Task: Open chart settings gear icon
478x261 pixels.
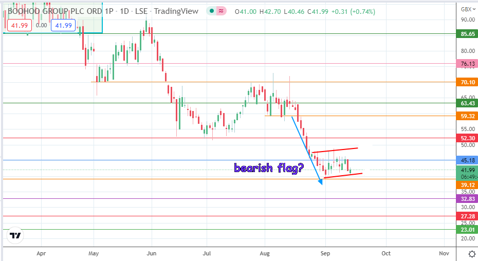Action: pyautogui.click(x=472, y=254)
